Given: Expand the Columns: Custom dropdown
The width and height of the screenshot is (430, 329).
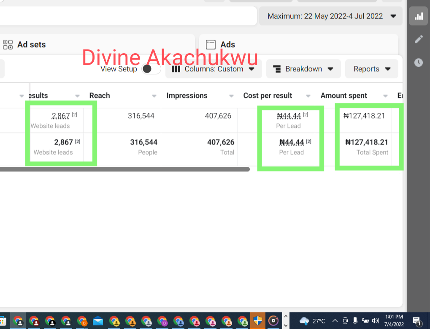Looking at the screenshot, I should click(x=213, y=69).
